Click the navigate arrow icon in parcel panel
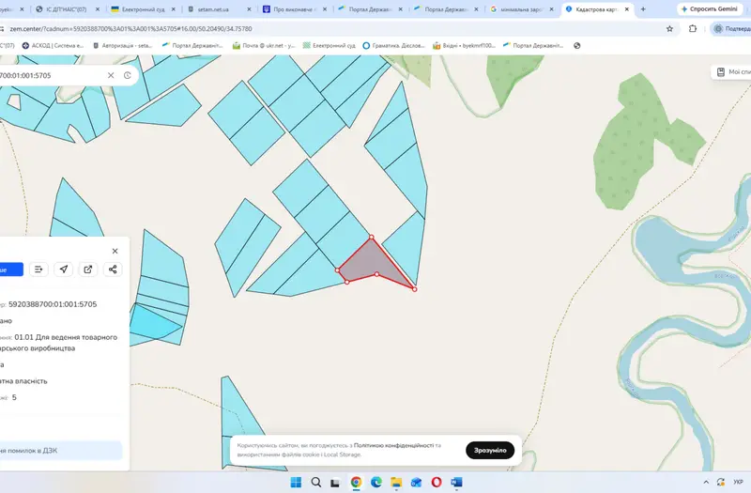 (63, 270)
